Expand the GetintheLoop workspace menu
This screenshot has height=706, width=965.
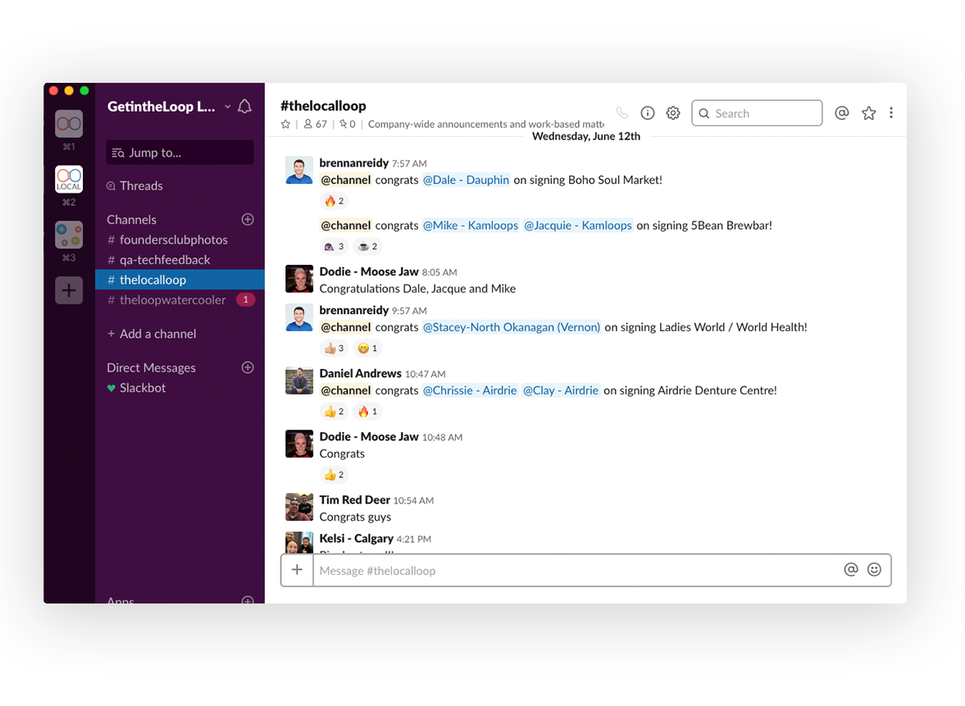[x=169, y=107]
